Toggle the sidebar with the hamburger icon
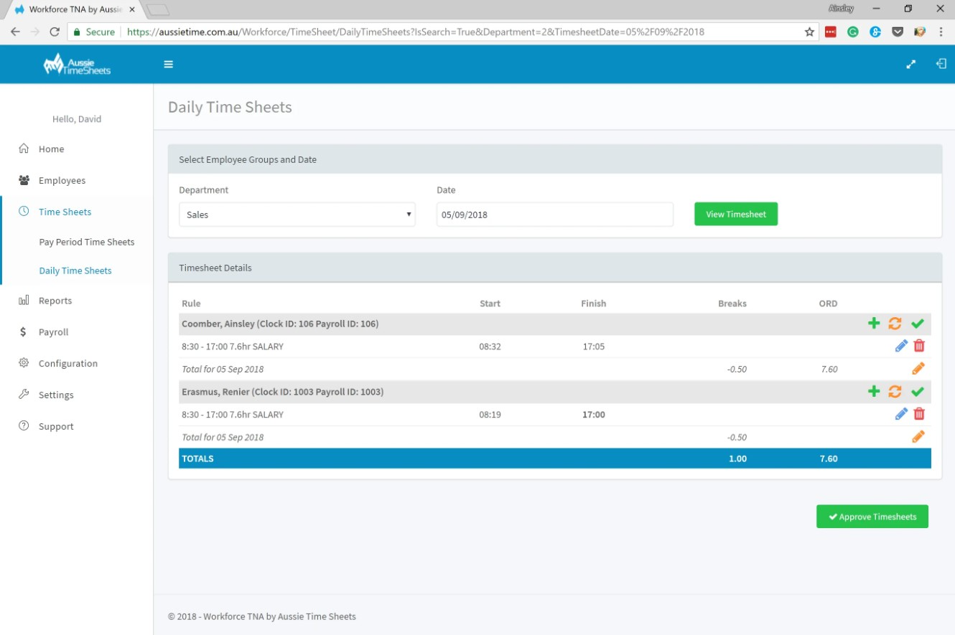Viewport: 955px width, 635px height. coord(168,64)
